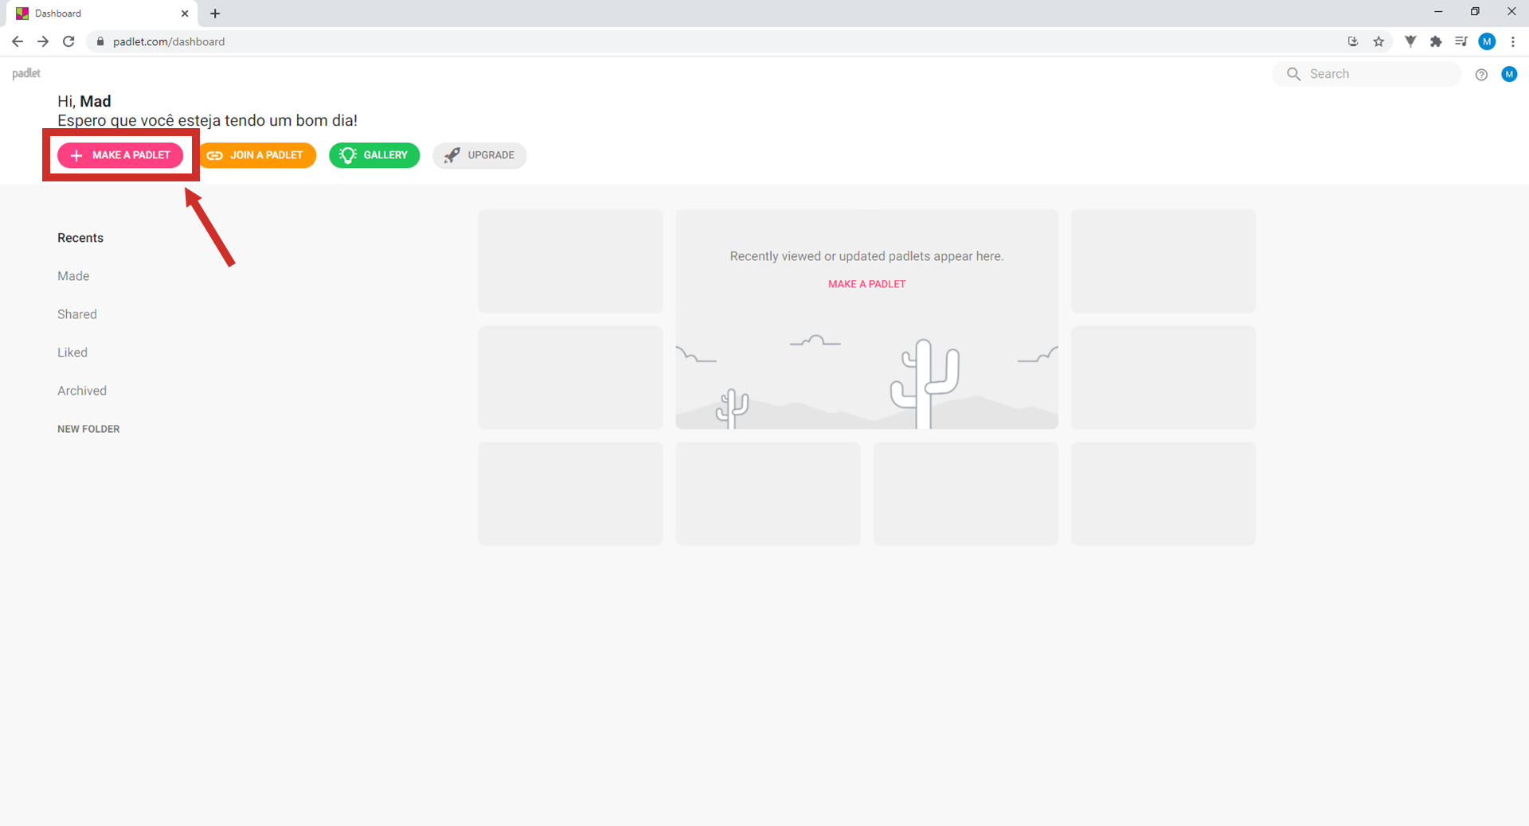Click the orange JOIN A PADLET button

coord(257,155)
